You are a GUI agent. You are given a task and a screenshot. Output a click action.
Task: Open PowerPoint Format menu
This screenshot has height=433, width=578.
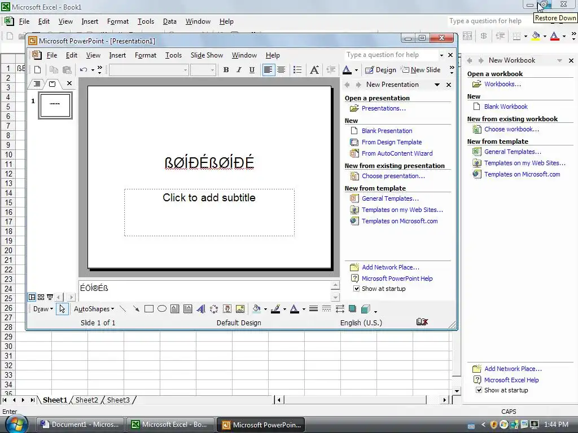coord(146,55)
